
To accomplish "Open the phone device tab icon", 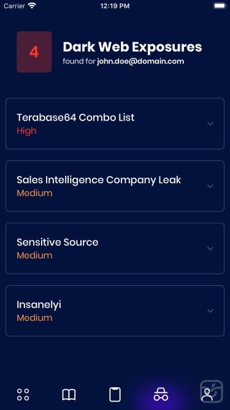I will (115, 395).
